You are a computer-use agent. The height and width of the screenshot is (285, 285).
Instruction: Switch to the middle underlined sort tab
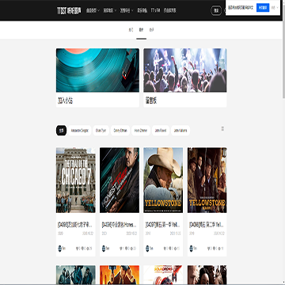coord(141,30)
